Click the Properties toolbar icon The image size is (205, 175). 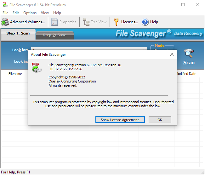coord(54,22)
